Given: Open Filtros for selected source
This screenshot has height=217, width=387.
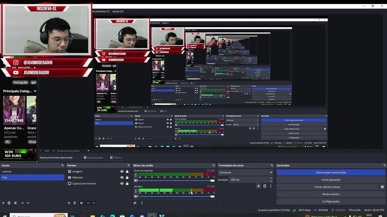Looking at the screenshot, I should pos(116,158).
